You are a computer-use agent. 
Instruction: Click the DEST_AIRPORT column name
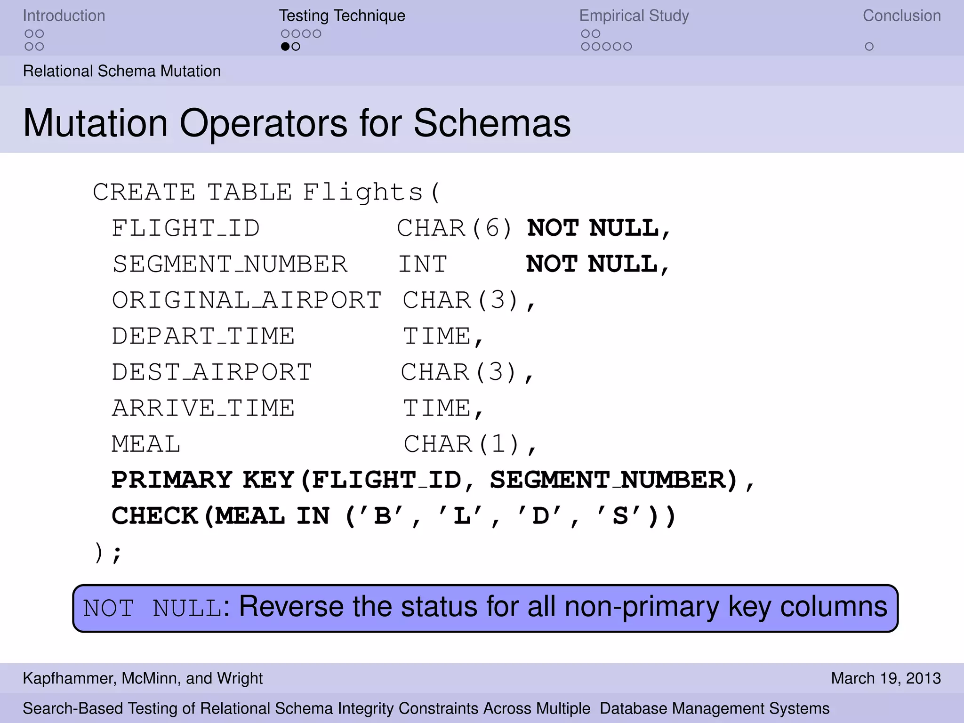[212, 372]
